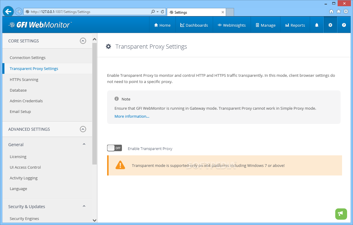This screenshot has width=353, height=225.
Task: Open Database settings
Action: tap(18, 90)
